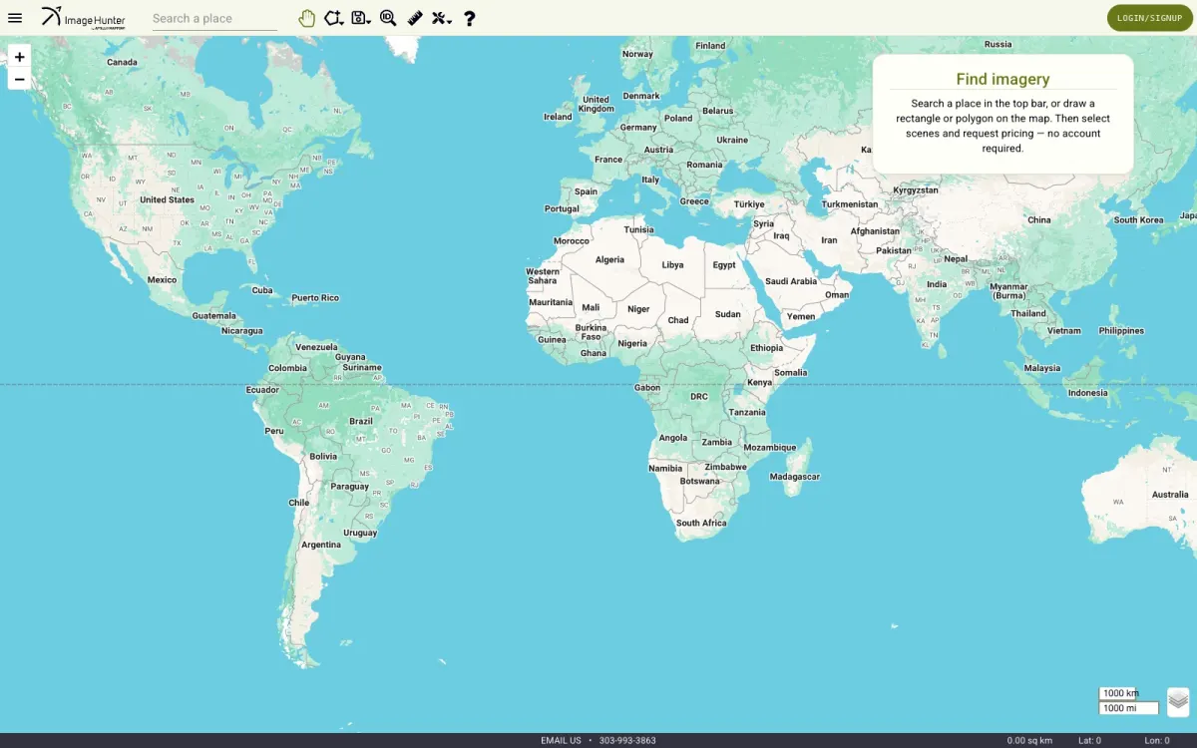This screenshot has height=748, width=1197.
Task: Click the Indonesia map label
Action: (x=1088, y=392)
